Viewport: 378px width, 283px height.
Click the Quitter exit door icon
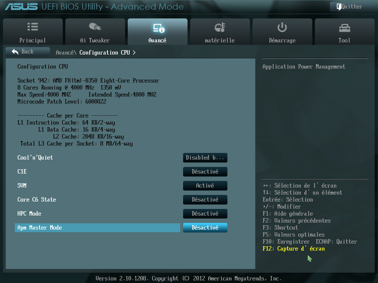click(x=339, y=7)
